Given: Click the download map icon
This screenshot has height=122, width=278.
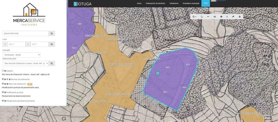Looking at the screenshot, I should click(x=240, y=17).
